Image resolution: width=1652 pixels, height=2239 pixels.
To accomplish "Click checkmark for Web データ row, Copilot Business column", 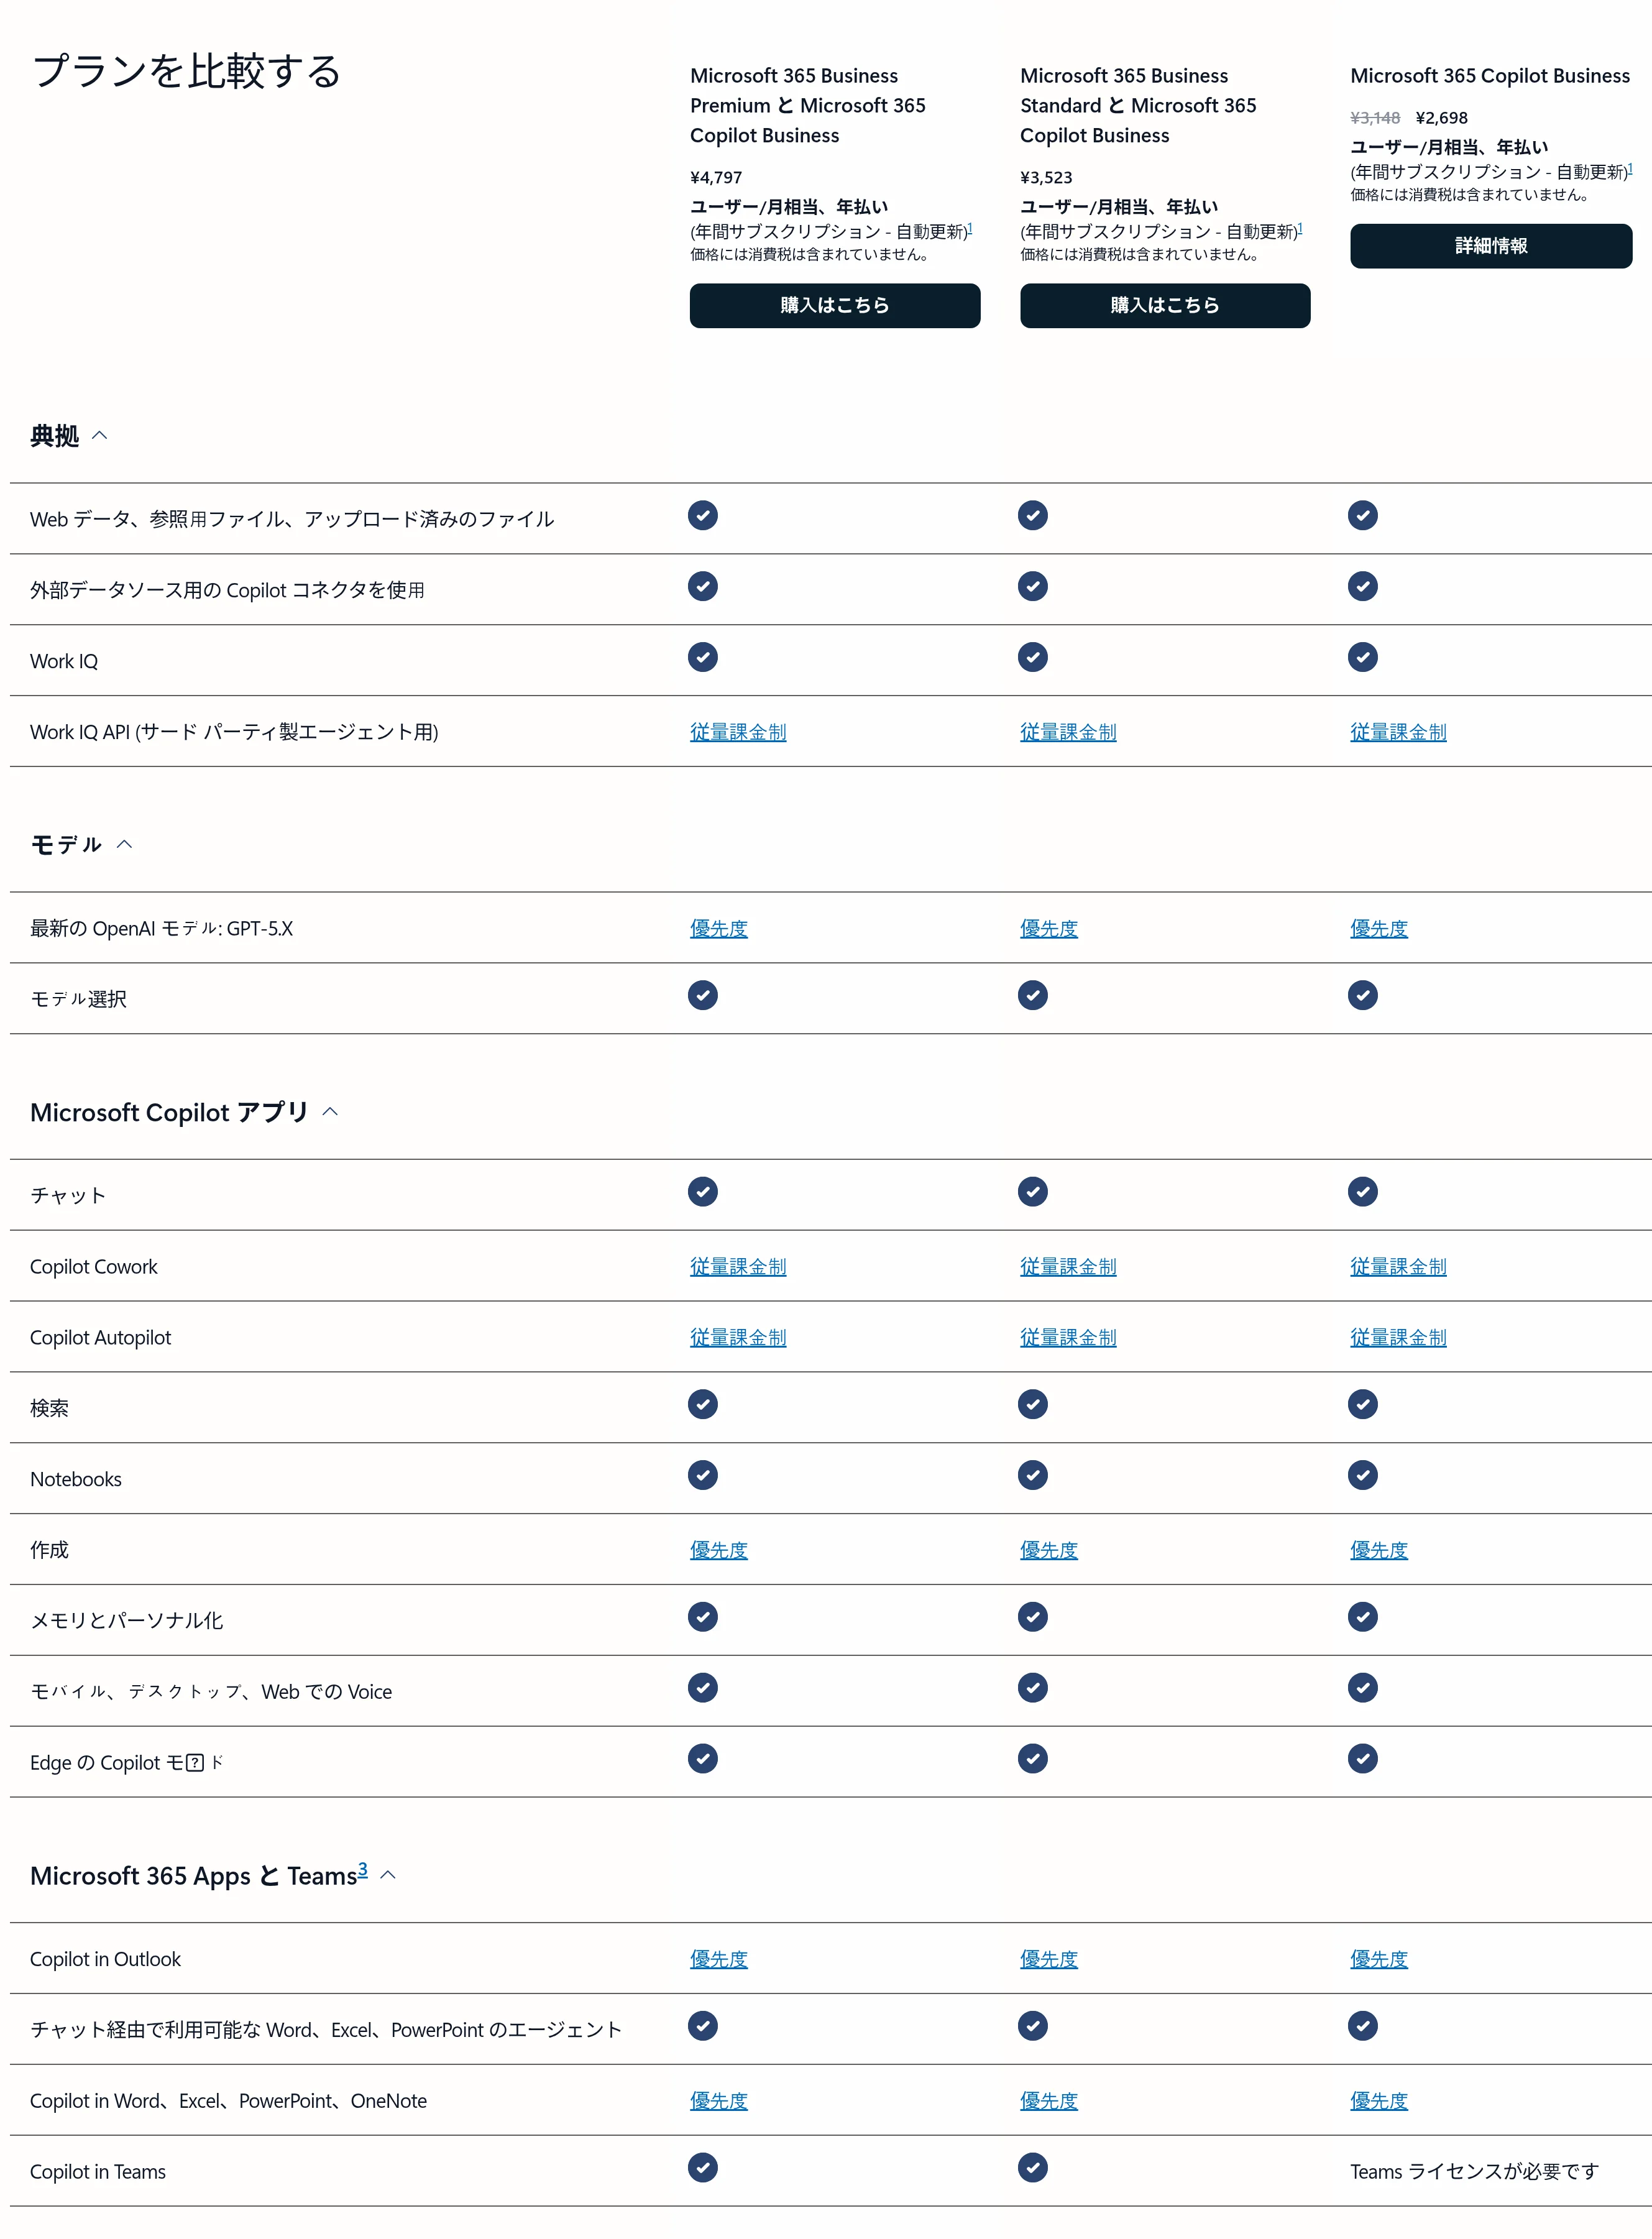I will coord(1363,516).
